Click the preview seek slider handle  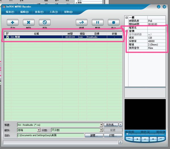tap(127, 134)
